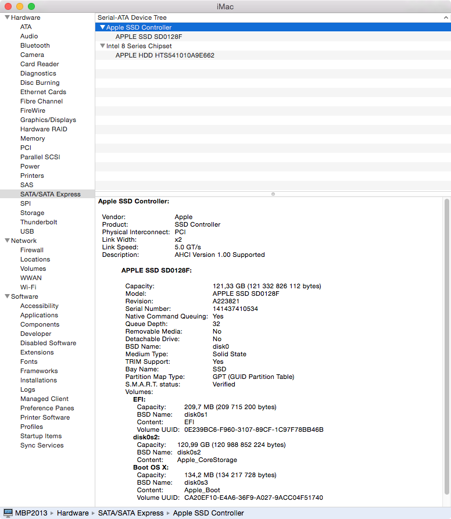
Task: Click Apple SSD Controller in the path bar
Action: (209, 513)
